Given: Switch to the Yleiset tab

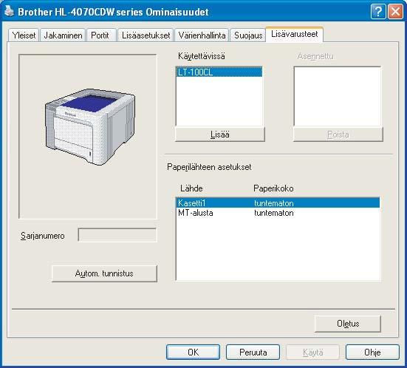Looking at the screenshot, I should [24, 35].
